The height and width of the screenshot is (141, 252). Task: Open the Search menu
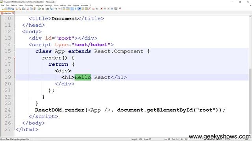[14, 5]
